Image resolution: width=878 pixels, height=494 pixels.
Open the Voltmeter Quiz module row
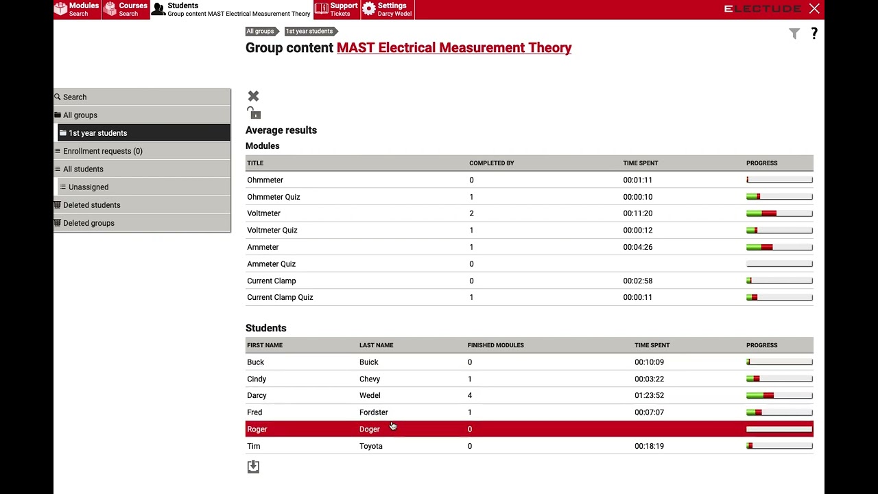(x=530, y=230)
